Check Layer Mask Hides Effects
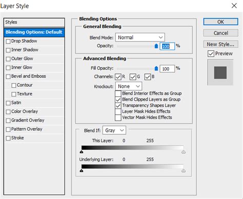 tap(118, 111)
